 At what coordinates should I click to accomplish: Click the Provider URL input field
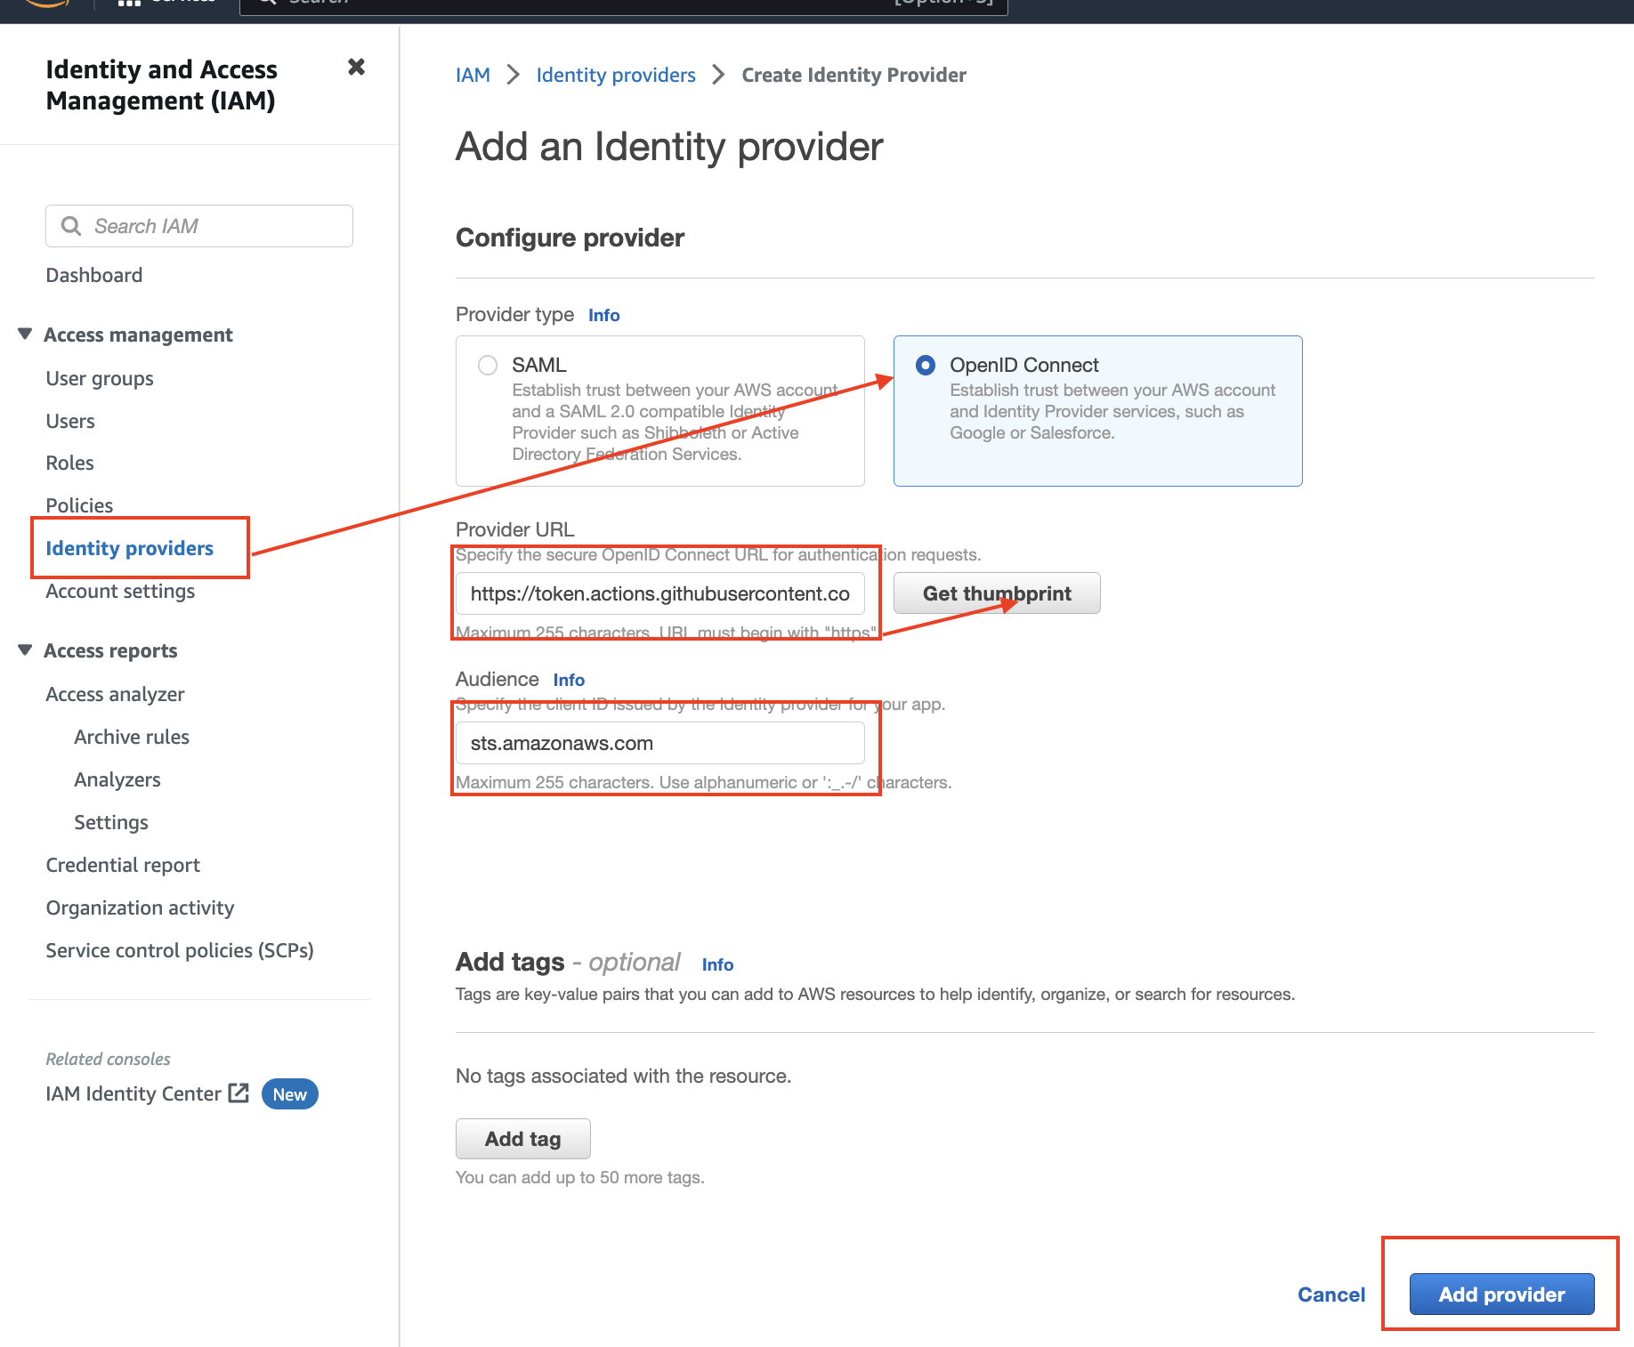click(x=660, y=593)
